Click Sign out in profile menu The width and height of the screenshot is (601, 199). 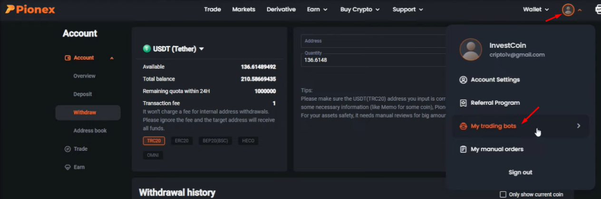point(520,172)
